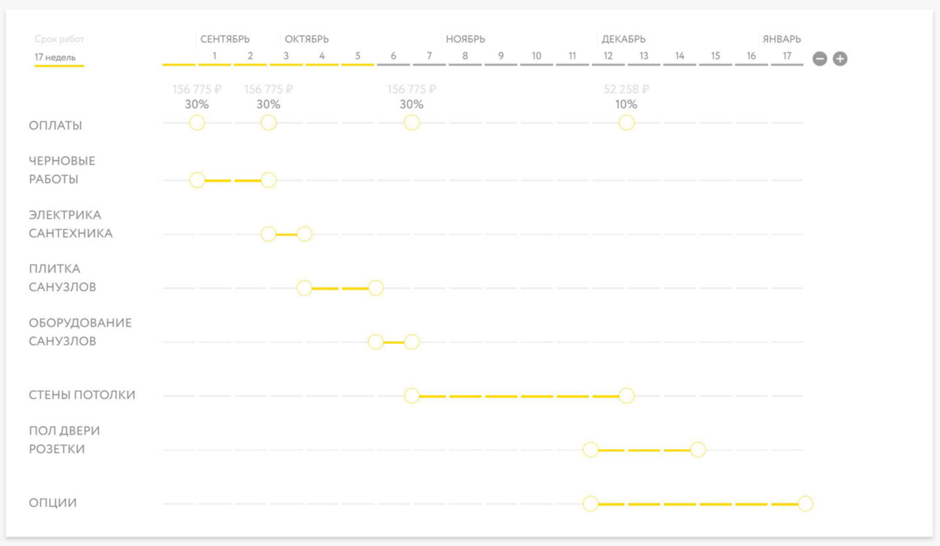Click the minus icon to reduce weeks

click(819, 59)
